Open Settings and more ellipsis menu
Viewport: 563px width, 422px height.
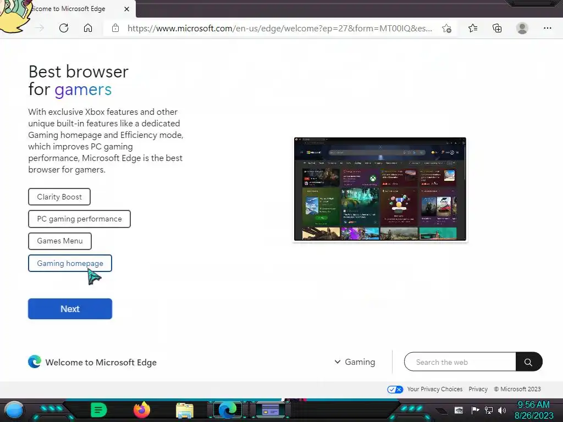pyautogui.click(x=547, y=28)
